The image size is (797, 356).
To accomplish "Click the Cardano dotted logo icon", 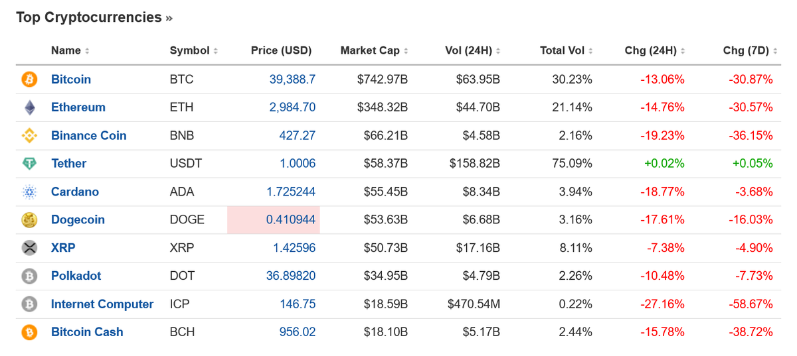I will click(x=29, y=192).
